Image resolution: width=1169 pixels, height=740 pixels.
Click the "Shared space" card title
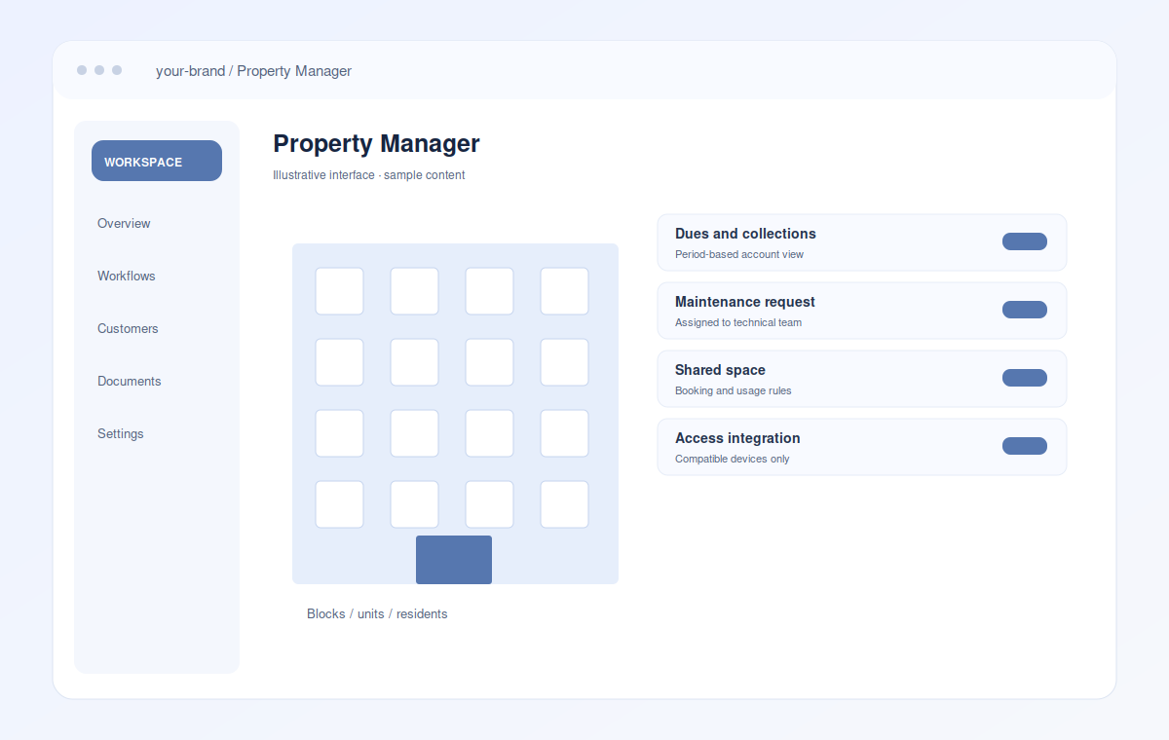[x=720, y=370]
